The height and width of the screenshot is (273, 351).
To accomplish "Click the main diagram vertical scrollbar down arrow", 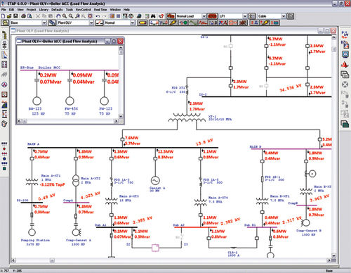I will [x=334, y=255].
